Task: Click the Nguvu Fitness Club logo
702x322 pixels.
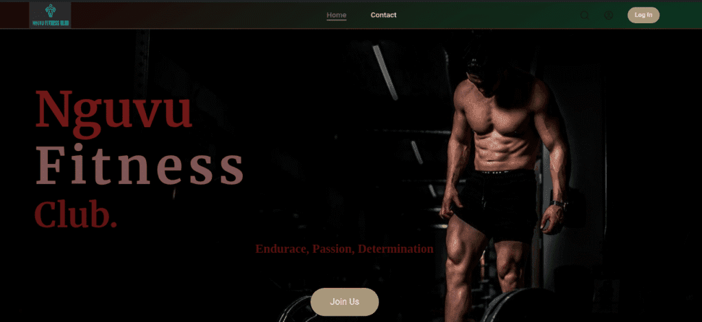Action: tap(50, 15)
